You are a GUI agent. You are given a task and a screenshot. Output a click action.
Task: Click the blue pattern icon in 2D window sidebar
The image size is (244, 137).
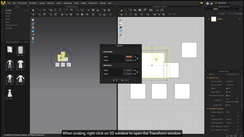pyautogui.click(x=120, y=31)
